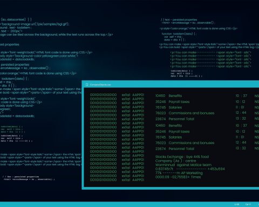Select the 'Company (As) : centre' line

(175, 161)
